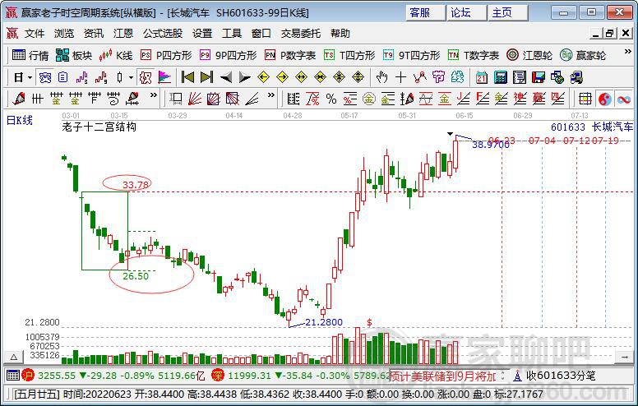Click the 论坛 forum button
The image size is (638, 406).
465,12
